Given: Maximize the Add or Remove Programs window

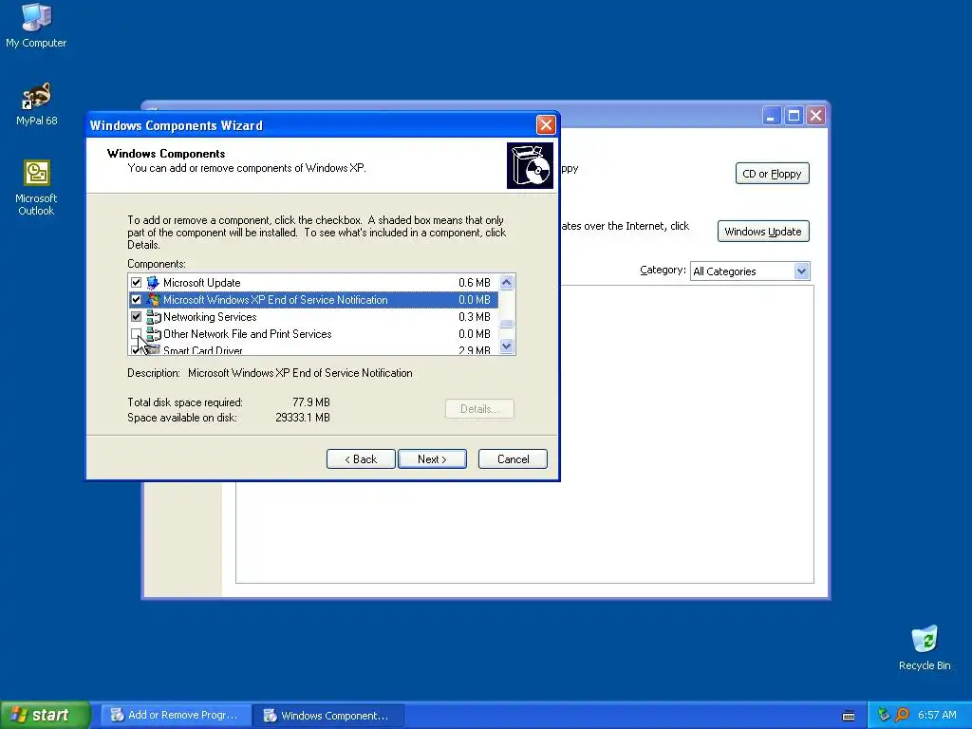Looking at the screenshot, I should [794, 115].
